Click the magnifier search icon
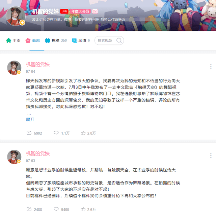 pos(119,41)
